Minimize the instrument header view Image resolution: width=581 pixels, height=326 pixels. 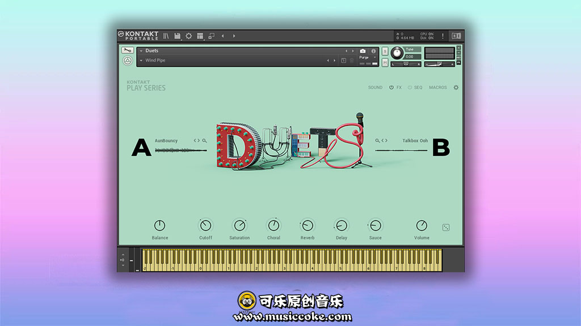pyautogui.click(x=458, y=53)
